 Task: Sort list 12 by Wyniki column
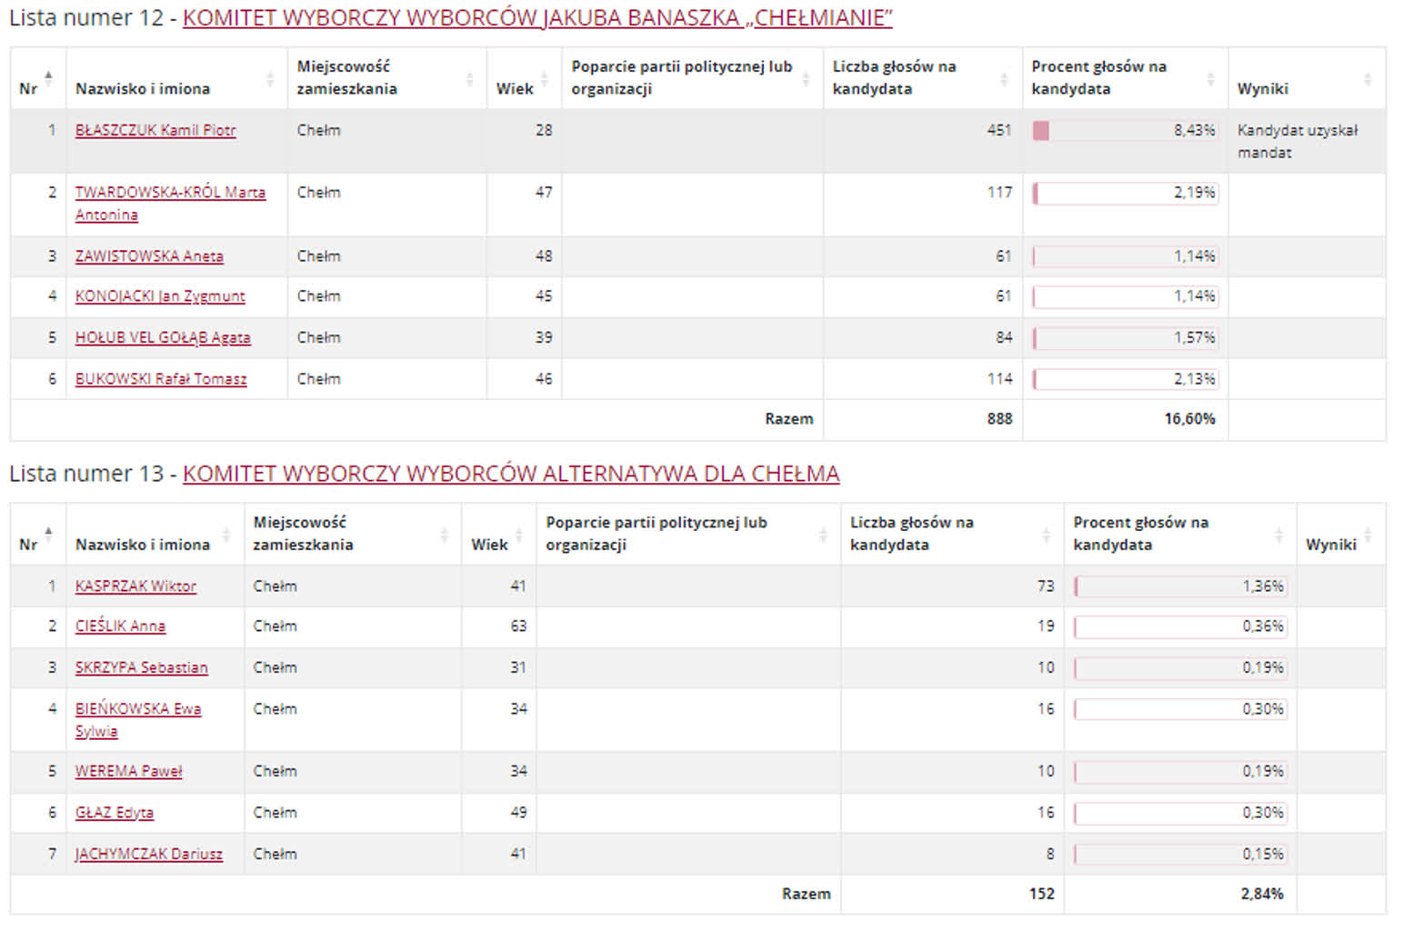pyautogui.click(x=1367, y=79)
